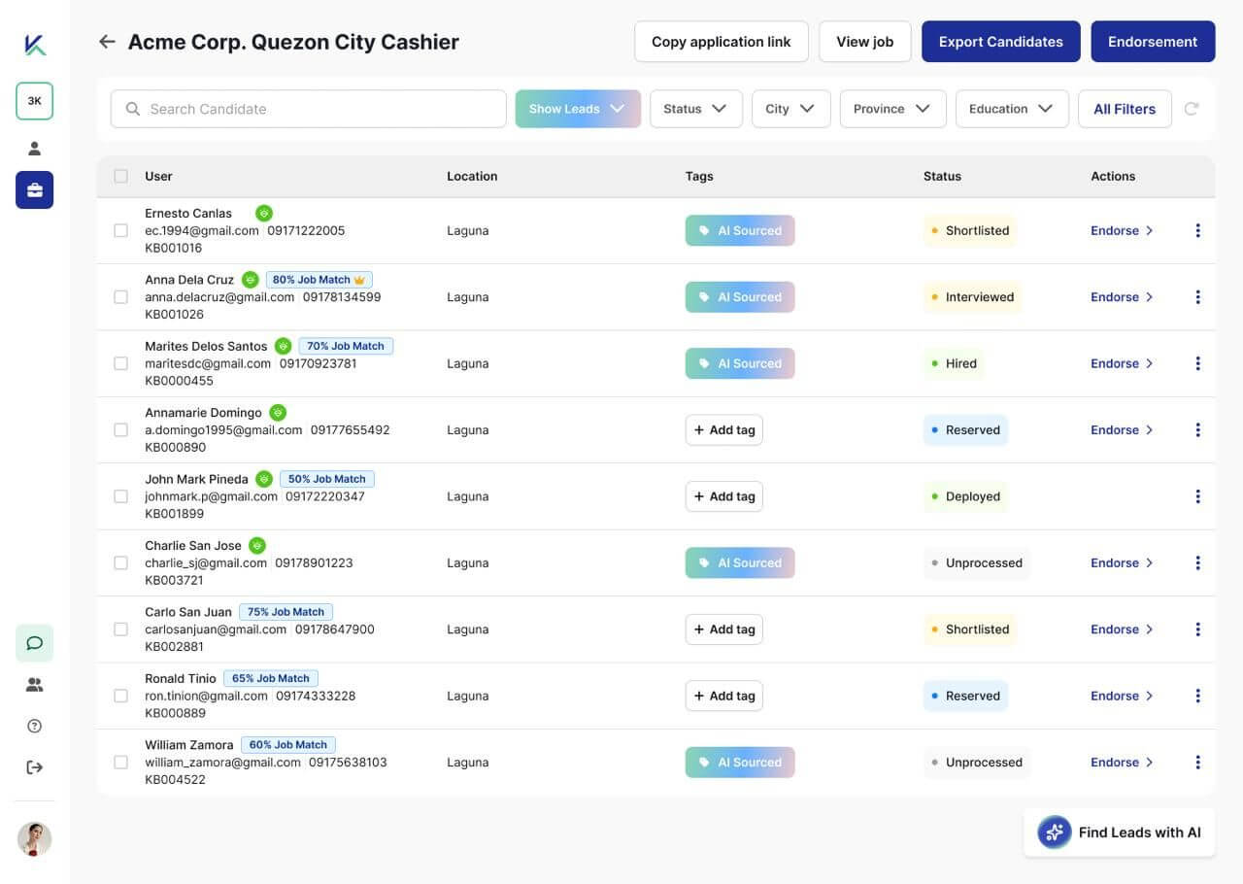Click Find Leads with AI button
Image resolution: width=1243 pixels, height=884 pixels.
point(1119,833)
